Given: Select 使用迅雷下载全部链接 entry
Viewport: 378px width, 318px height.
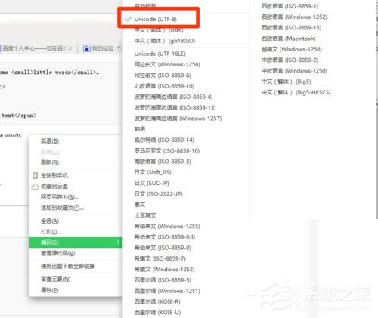Looking at the screenshot, I should point(68,266).
